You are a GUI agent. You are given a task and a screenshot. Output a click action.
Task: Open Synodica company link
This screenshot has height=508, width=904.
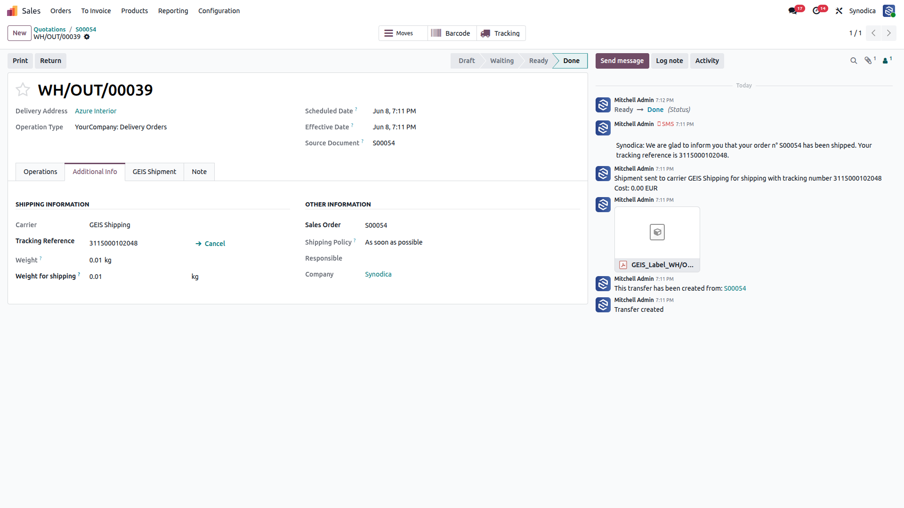pyautogui.click(x=378, y=274)
